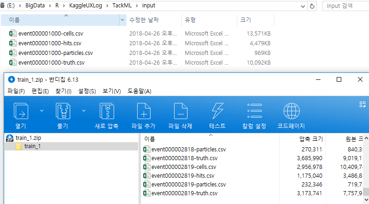Screen dimensions: 369x204
Task: Open the address bar history dropdown
Action: click(x=303, y=6)
